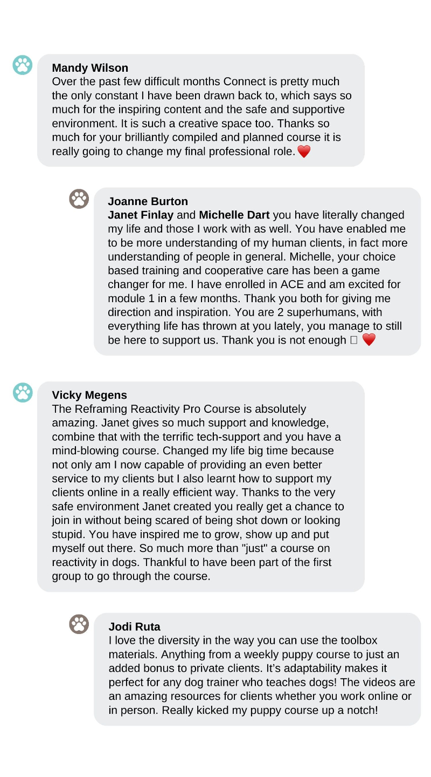This screenshot has height=777, width=431.
Task: Select Joanne Burton's reply bubble text
Action: [257, 271]
